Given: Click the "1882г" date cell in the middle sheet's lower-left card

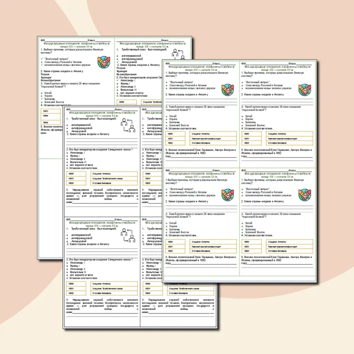Looking at the screenshot, I should (x=76, y=293).
